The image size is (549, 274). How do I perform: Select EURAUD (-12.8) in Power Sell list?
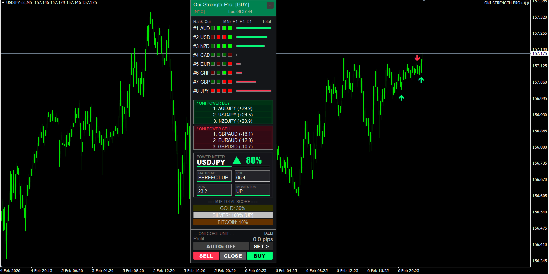233,140
